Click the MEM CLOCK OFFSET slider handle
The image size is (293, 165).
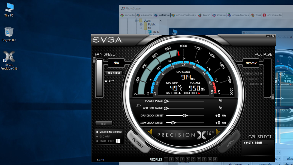click(173, 123)
